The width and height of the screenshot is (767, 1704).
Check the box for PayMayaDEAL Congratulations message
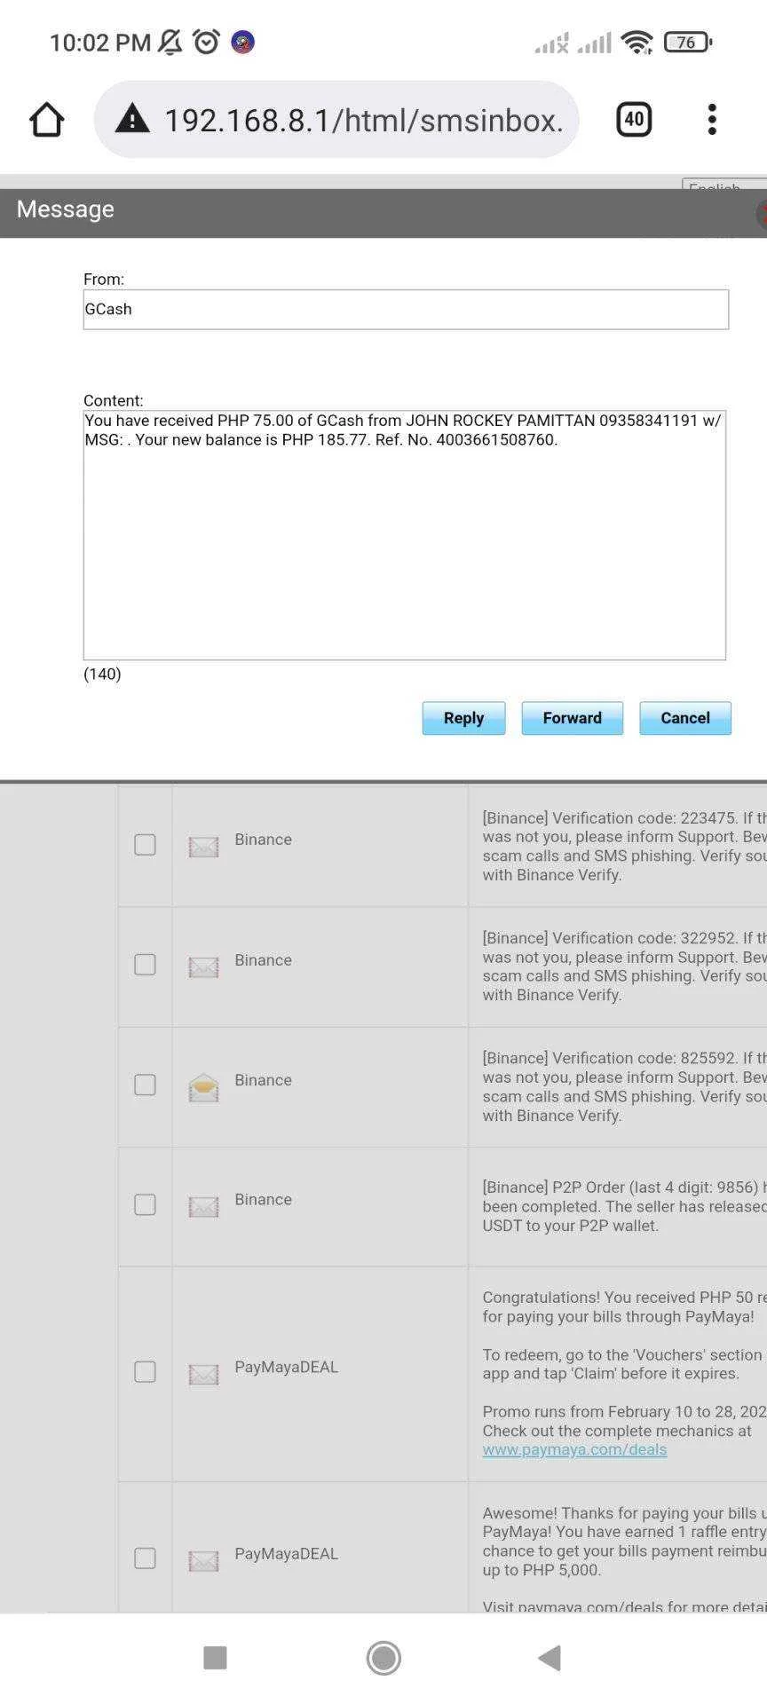[x=145, y=1372]
